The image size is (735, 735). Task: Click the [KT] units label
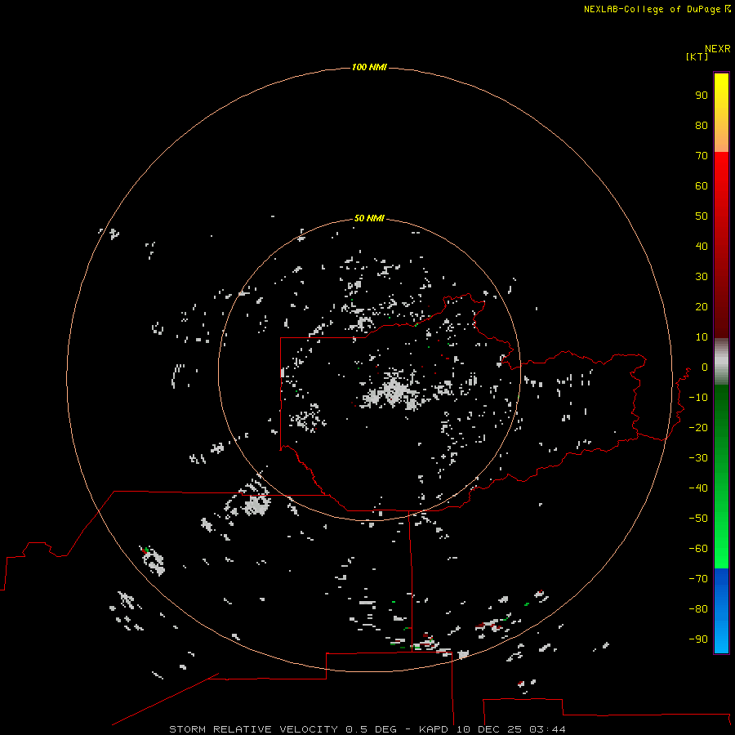[697, 56]
